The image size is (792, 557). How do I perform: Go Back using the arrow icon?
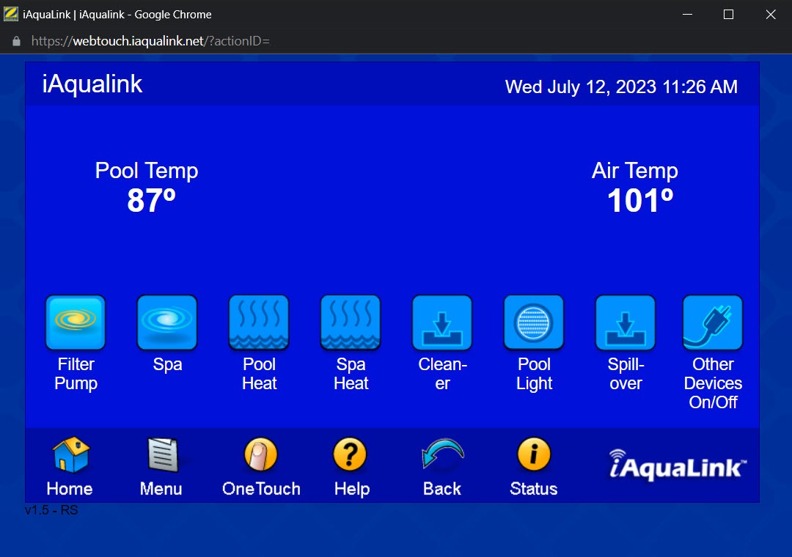pyautogui.click(x=442, y=453)
